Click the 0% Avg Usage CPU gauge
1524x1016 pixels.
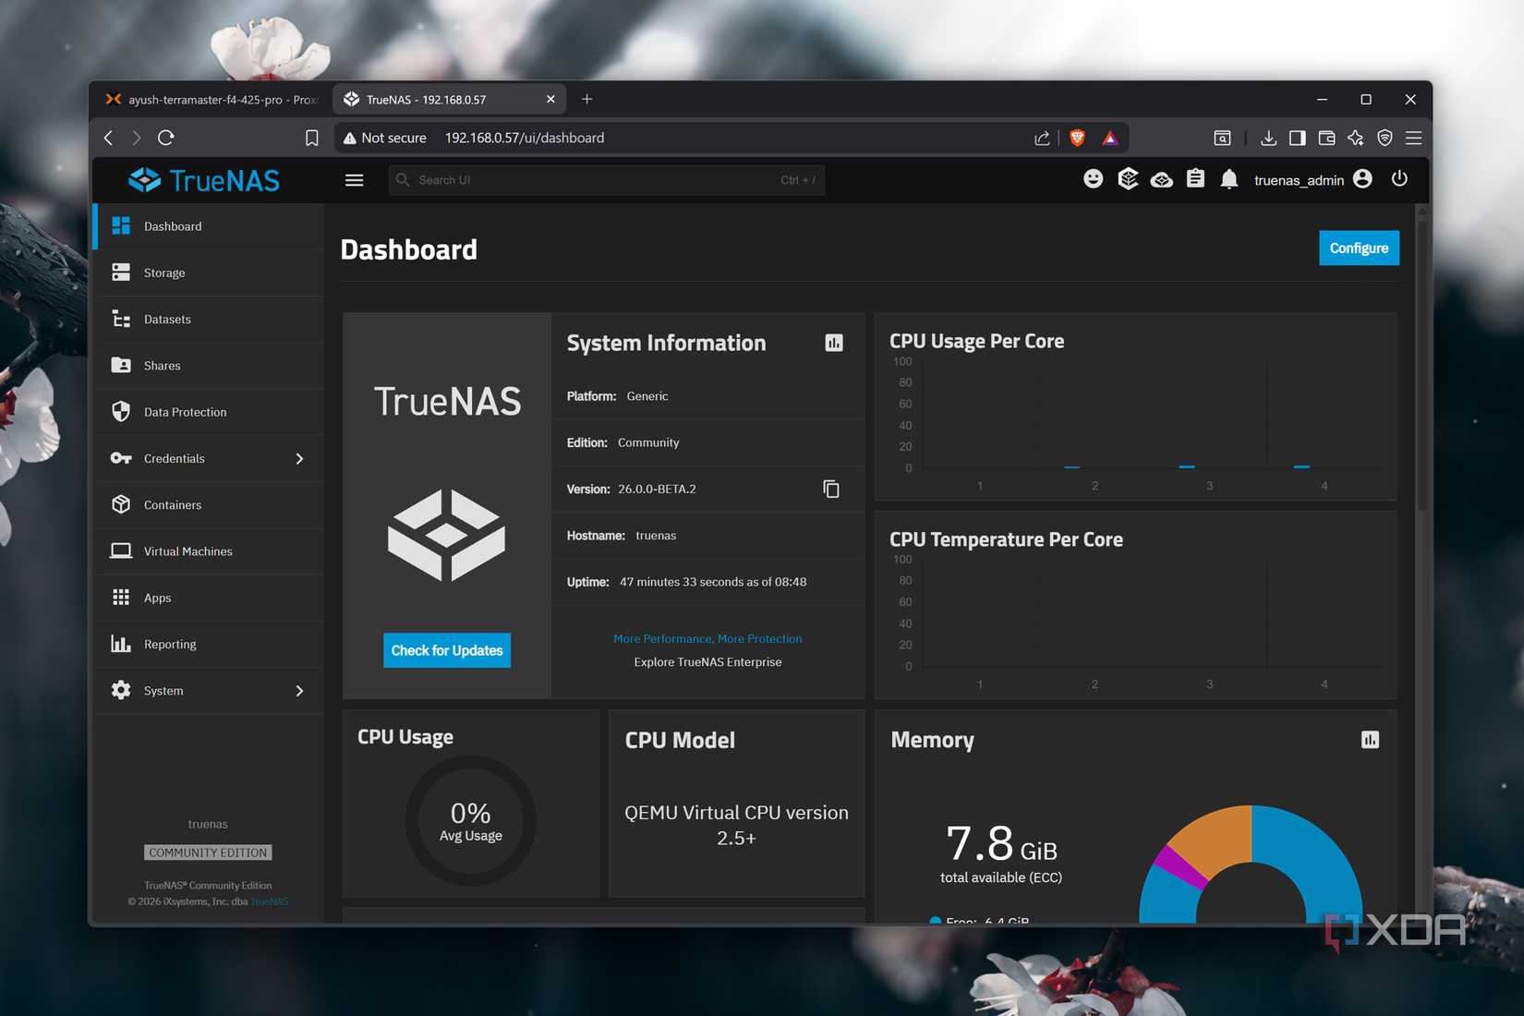pos(471,821)
